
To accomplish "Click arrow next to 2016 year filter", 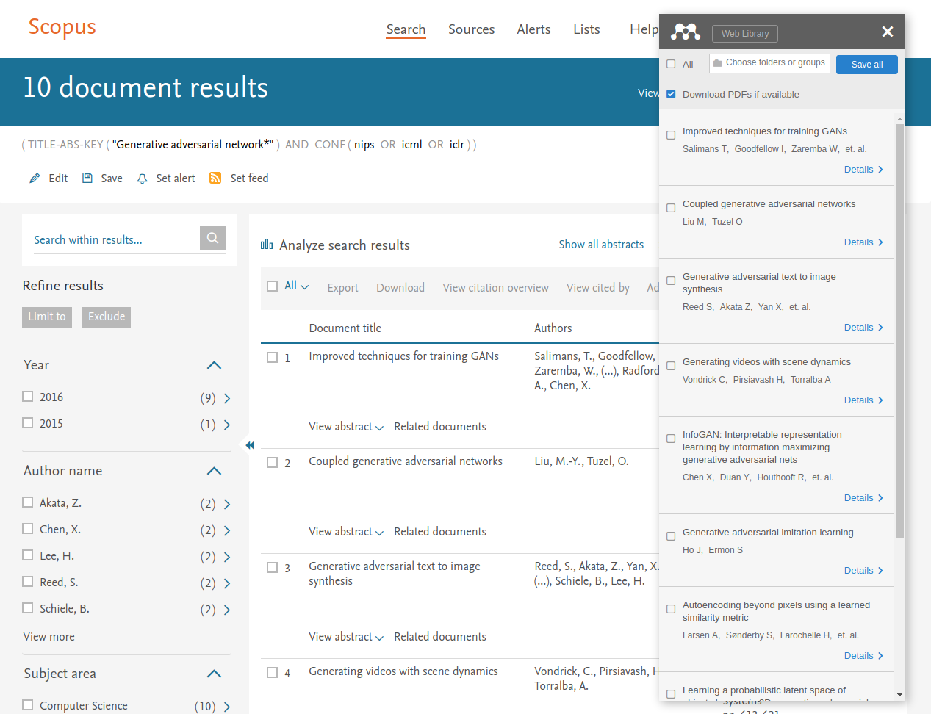I will click(227, 398).
